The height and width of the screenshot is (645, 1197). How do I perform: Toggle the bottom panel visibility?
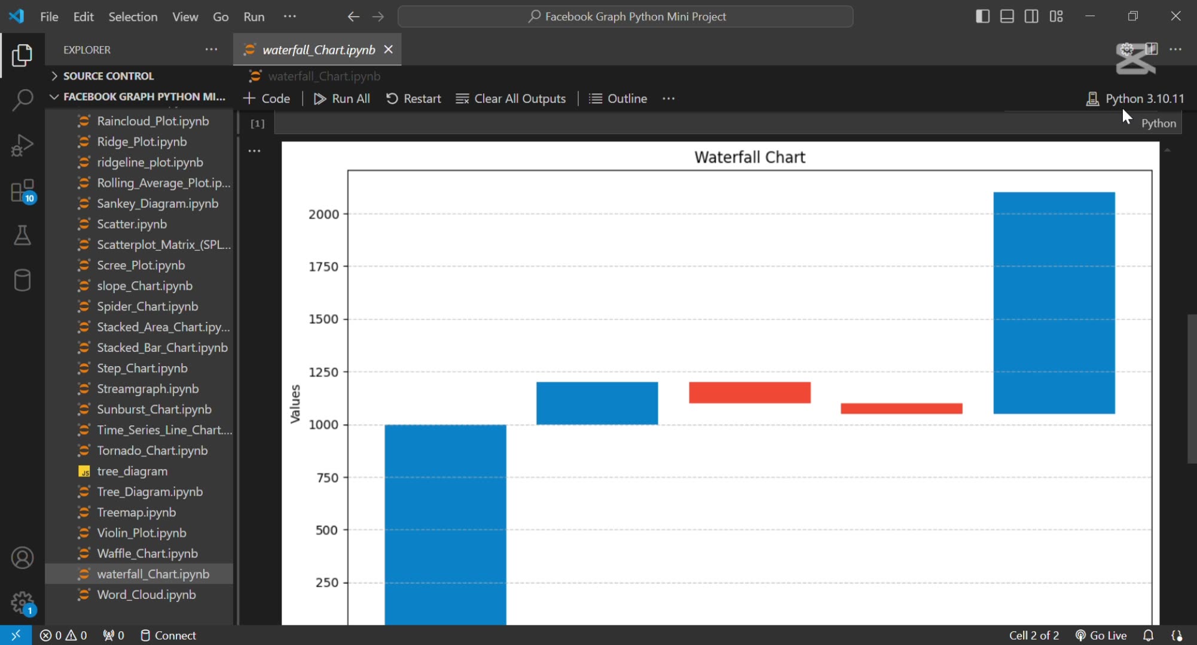coord(1007,16)
